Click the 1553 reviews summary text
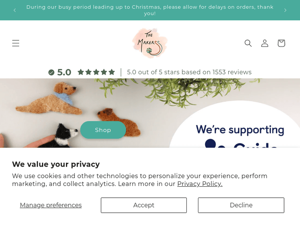Viewport: 300px width, 225px height. coord(189,72)
